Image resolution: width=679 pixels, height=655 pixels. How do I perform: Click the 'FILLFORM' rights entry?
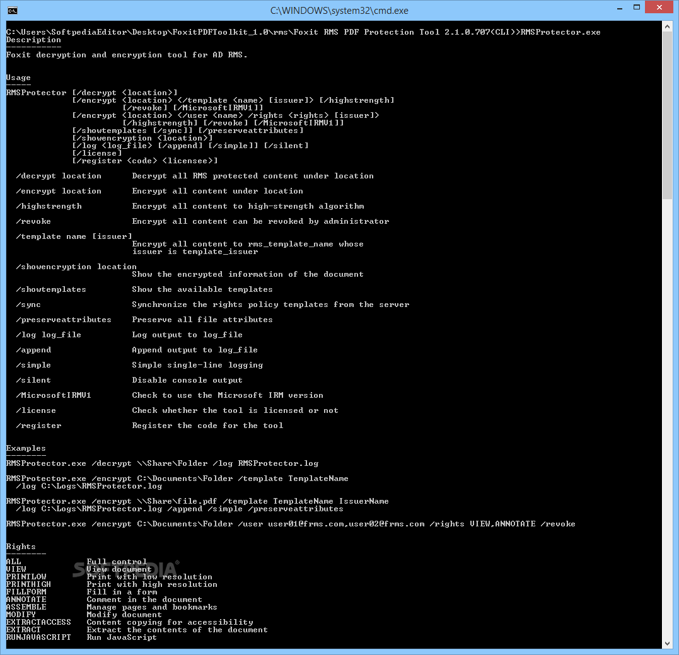(26, 592)
